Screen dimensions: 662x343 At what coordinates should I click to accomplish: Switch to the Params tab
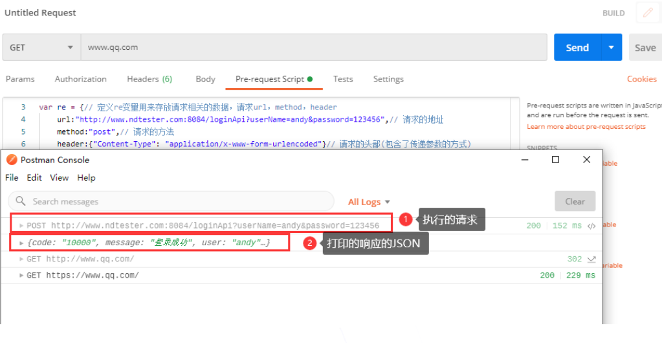pyautogui.click(x=20, y=79)
